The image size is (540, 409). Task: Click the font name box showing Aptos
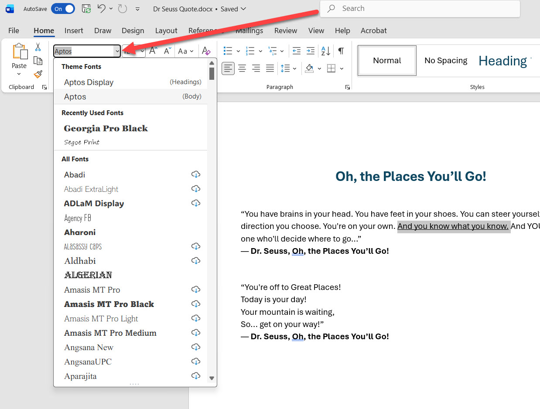(84, 51)
